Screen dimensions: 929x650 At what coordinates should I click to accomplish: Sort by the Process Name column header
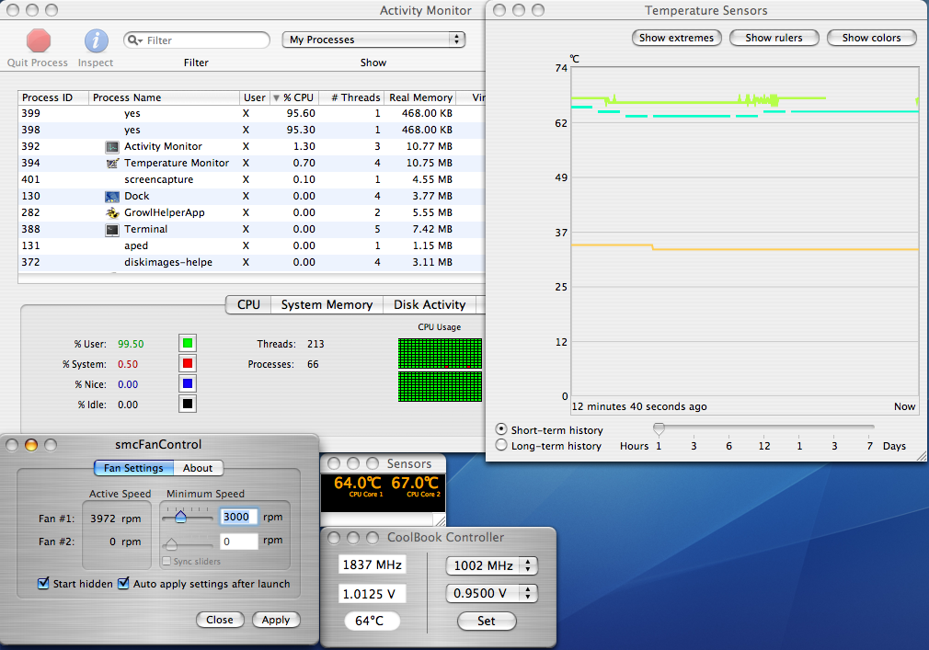(164, 97)
